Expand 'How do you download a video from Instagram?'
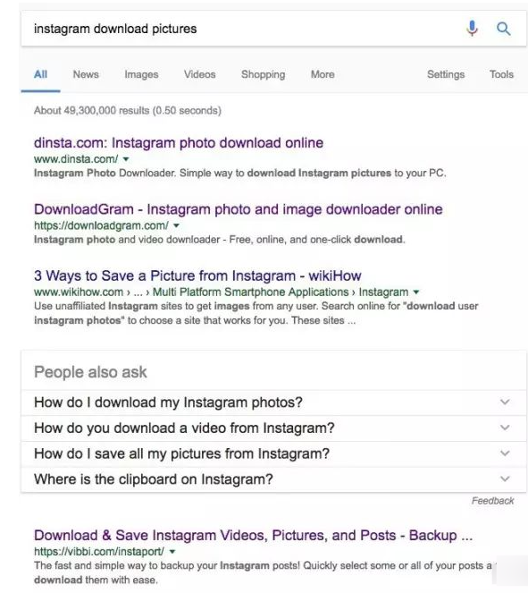This screenshot has height=593, width=528. tap(273, 428)
